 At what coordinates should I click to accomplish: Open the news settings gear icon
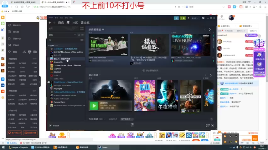click(x=103, y=30)
